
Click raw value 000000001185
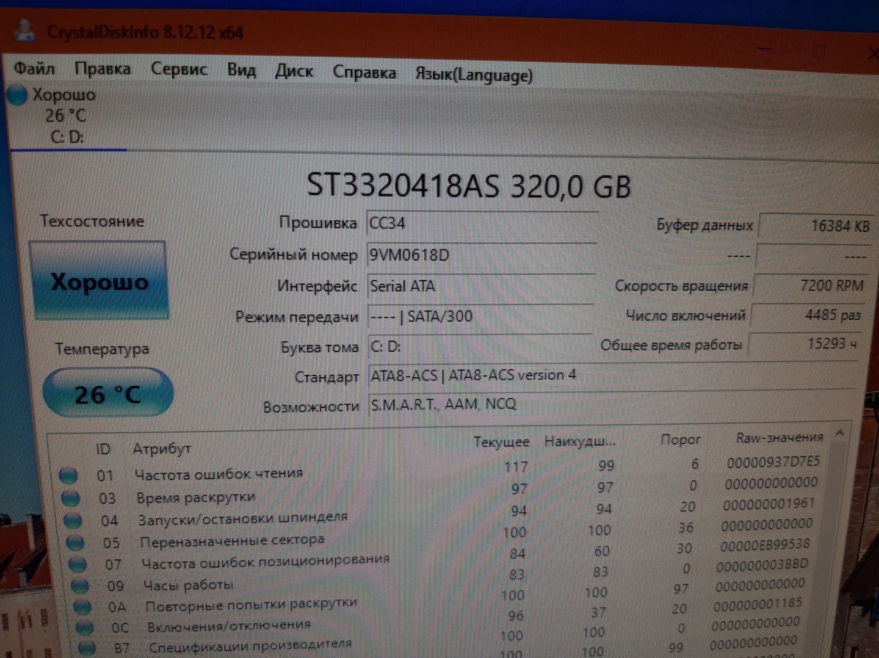(758, 604)
